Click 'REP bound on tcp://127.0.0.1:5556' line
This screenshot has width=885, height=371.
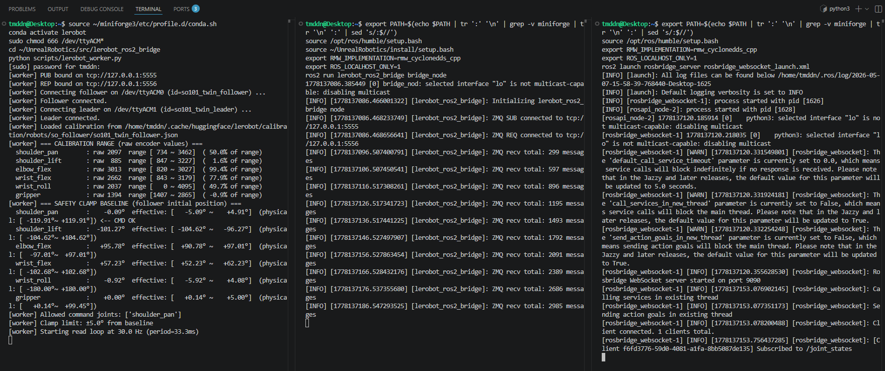coord(83,83)
